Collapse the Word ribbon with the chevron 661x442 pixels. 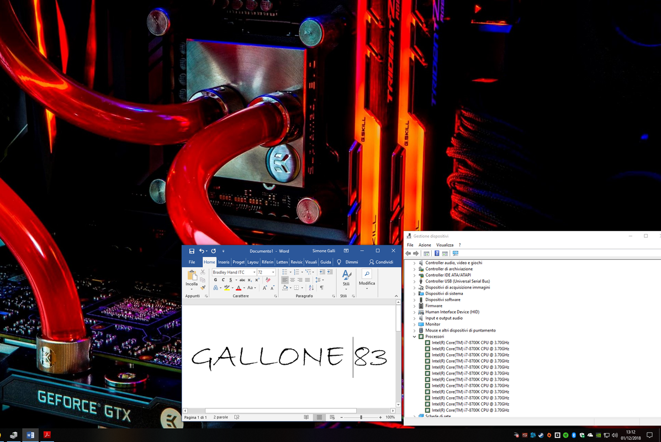pos(396,296)
